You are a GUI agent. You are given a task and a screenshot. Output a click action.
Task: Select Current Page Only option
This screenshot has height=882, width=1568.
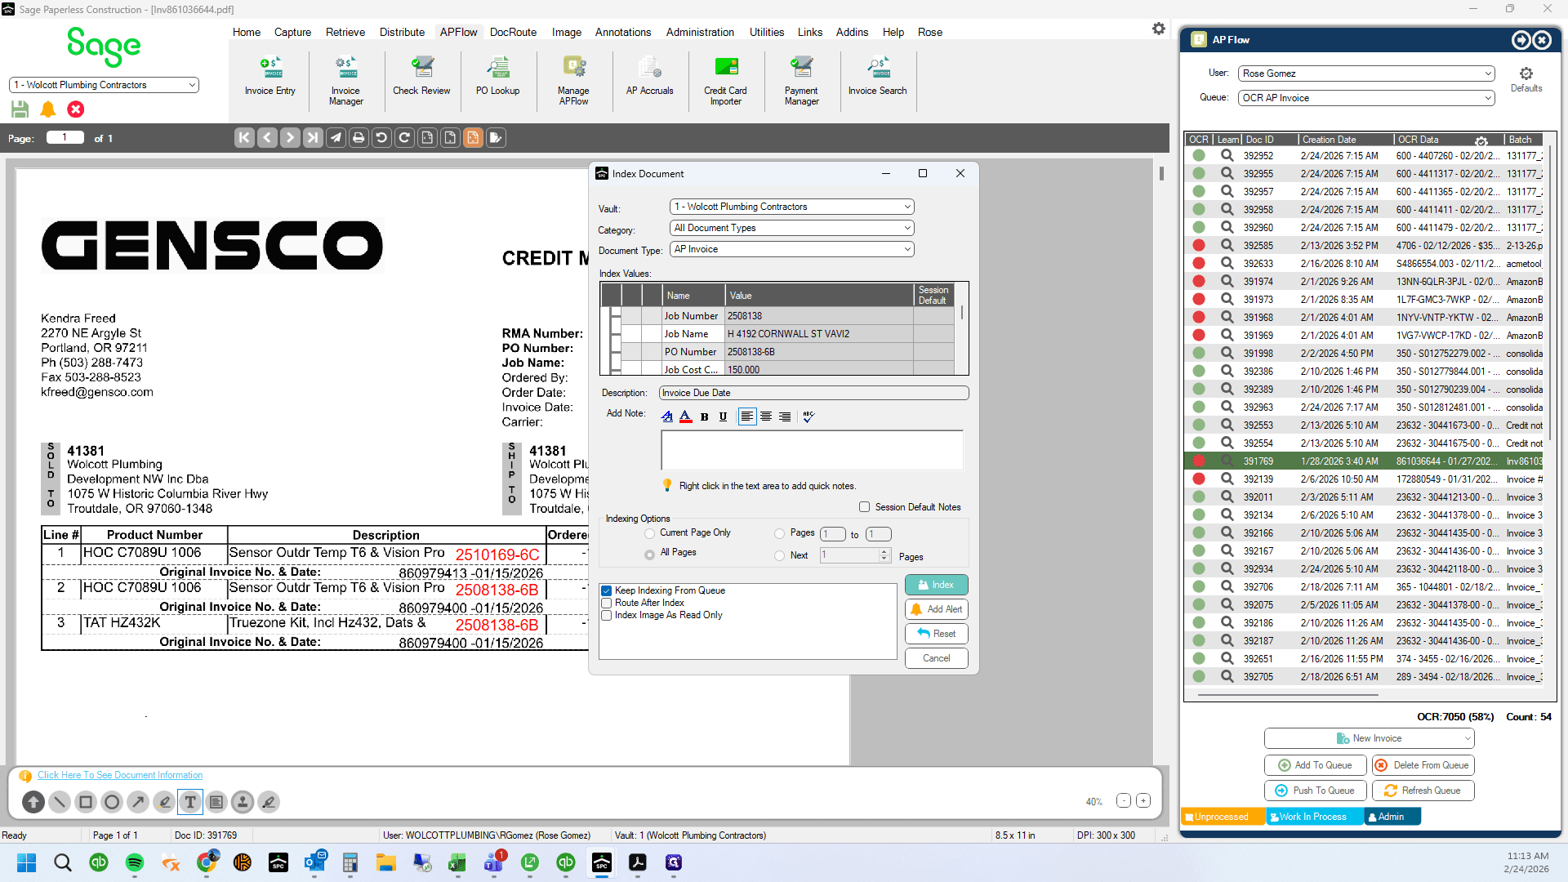coord(649,533)
